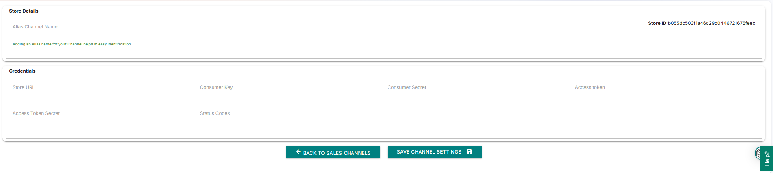
Task: Click the package box icon
Action: pos(757,153)
